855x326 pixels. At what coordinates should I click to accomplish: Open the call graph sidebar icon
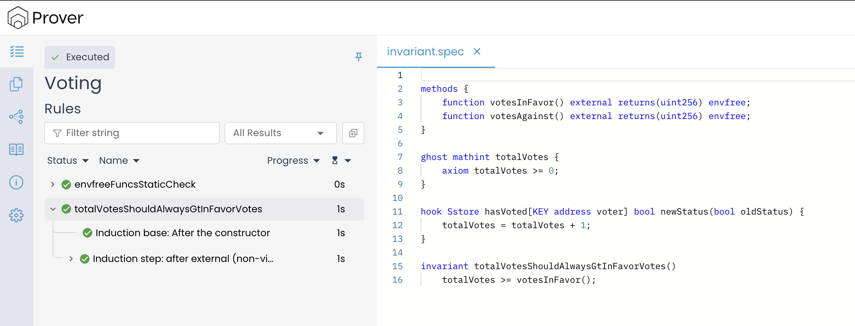point(16,117)
